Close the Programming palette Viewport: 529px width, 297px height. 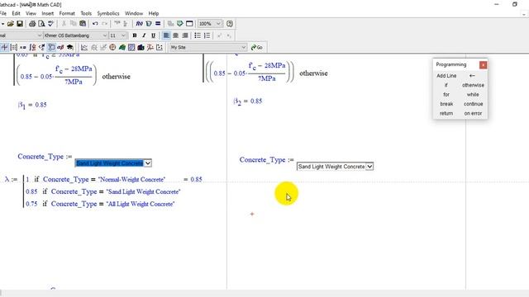tap(483, 64)
